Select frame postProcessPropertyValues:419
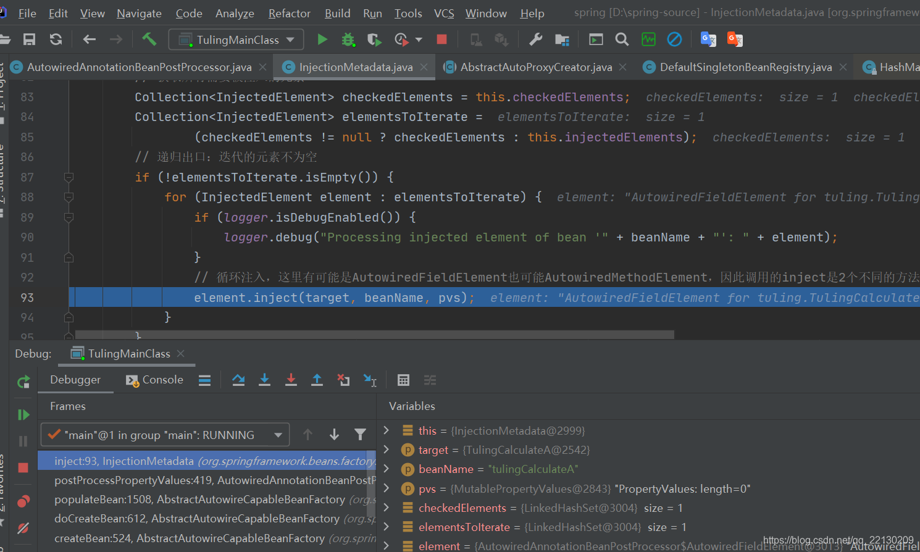 (x=206, y=480)
